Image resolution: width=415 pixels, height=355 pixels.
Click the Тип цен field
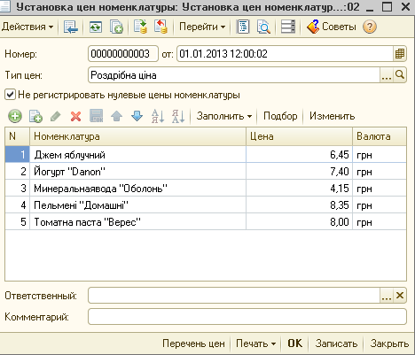point(233,75)
